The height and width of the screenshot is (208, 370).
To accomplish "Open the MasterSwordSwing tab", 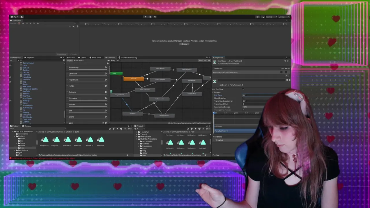I will (128, 57).
